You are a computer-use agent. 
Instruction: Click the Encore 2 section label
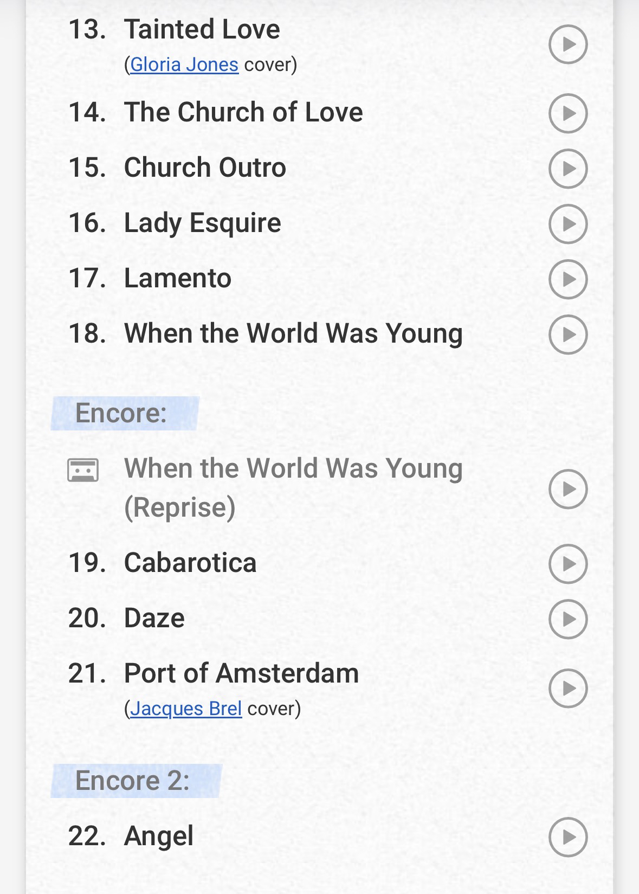pos(133,781)
